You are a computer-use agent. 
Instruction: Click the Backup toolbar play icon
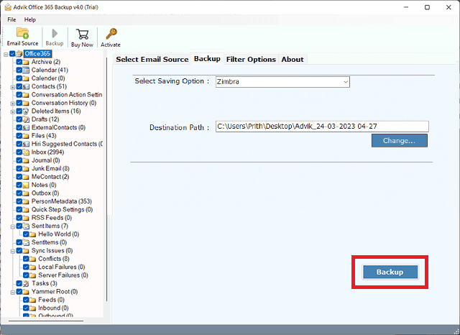[55, 34]
